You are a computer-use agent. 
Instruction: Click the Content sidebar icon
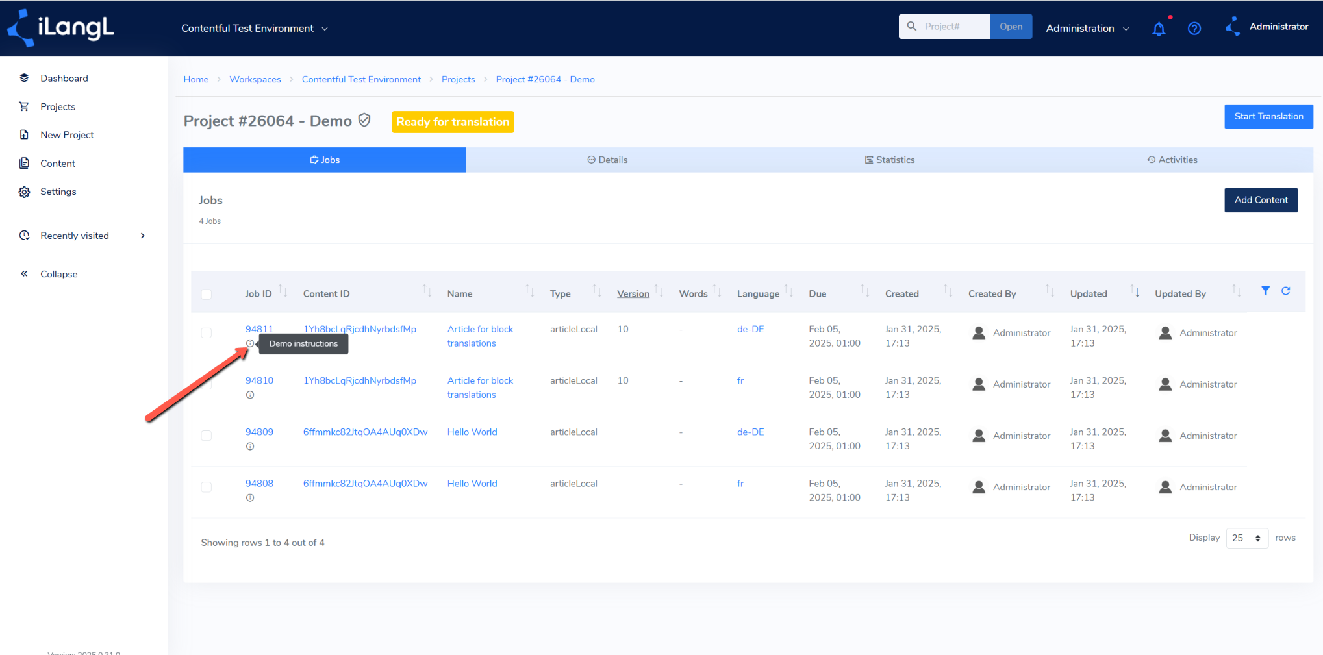[24, 163]
